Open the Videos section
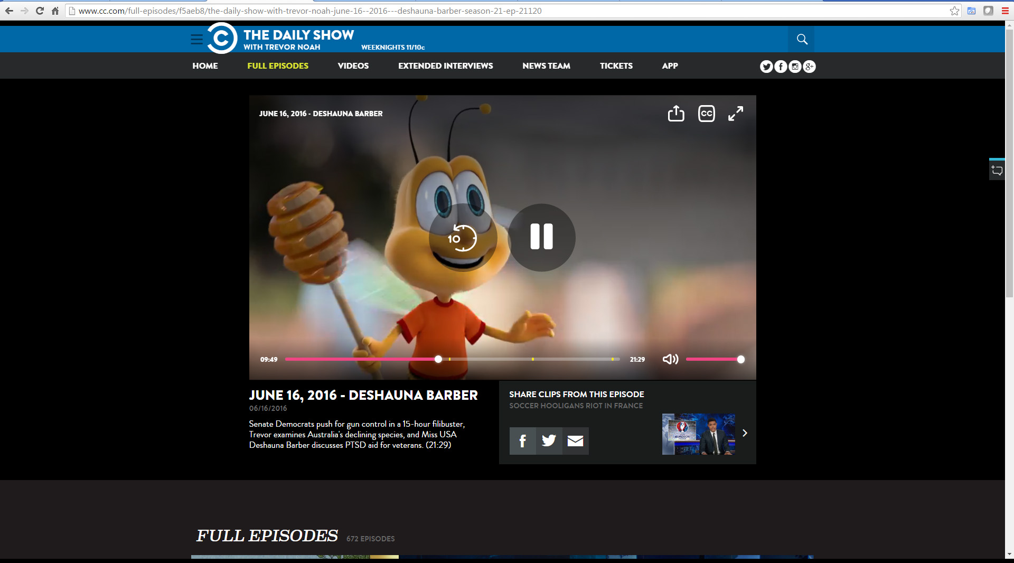Screen dimensions: 1014x563 click(353, 66)
